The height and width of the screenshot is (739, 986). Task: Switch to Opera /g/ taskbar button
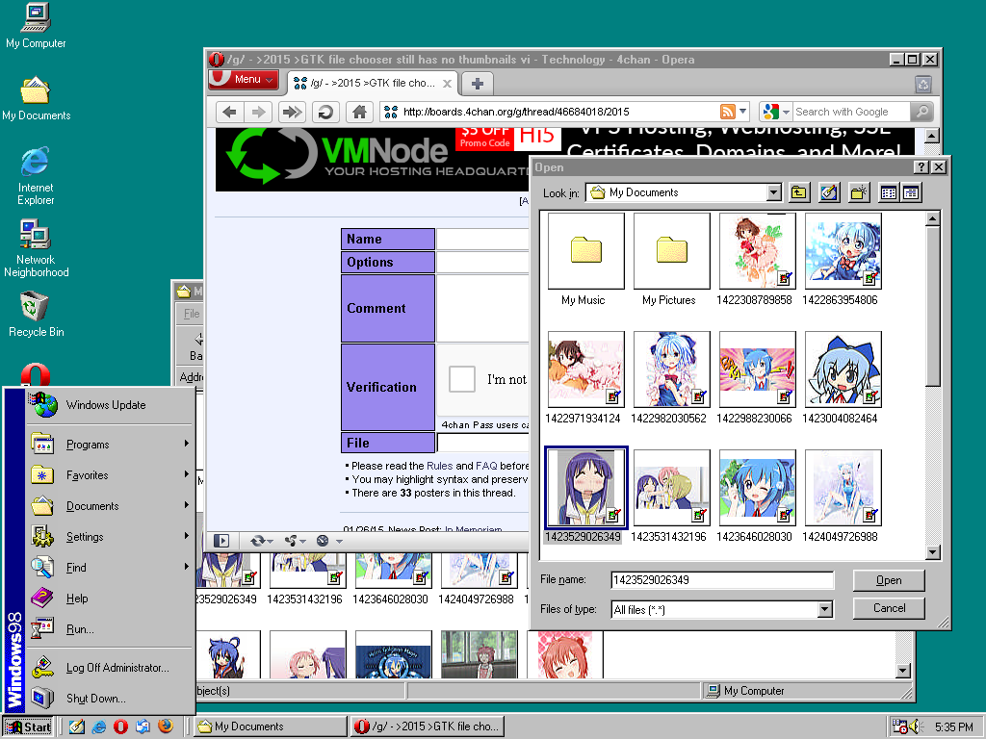click(428, 726)
